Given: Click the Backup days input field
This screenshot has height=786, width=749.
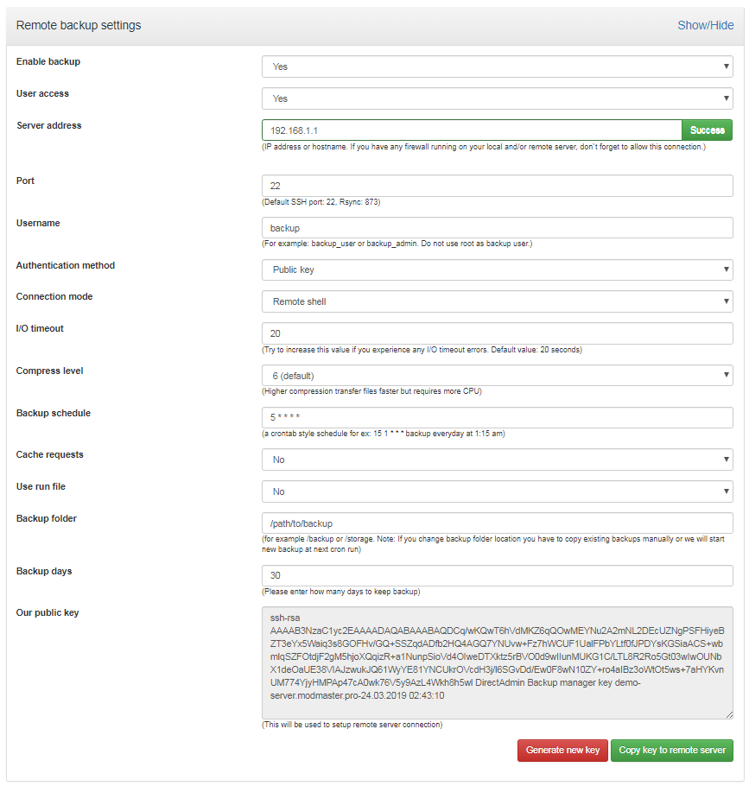Looking at the screenshot, I should pyautogui.click(x=497, y=575).
